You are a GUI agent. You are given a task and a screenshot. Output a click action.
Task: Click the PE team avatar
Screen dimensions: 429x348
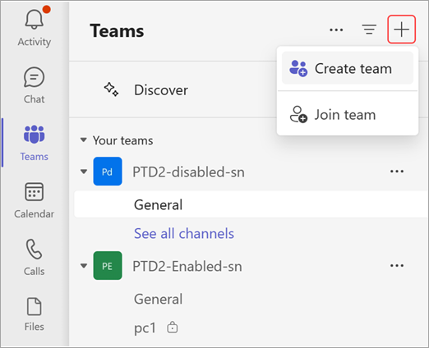coord(108,265)
